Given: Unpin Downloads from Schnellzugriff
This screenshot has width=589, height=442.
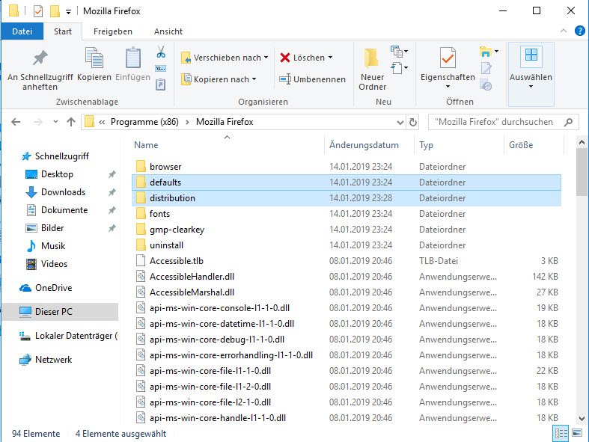Looking at the screenshot, I should tap(112, 192).
